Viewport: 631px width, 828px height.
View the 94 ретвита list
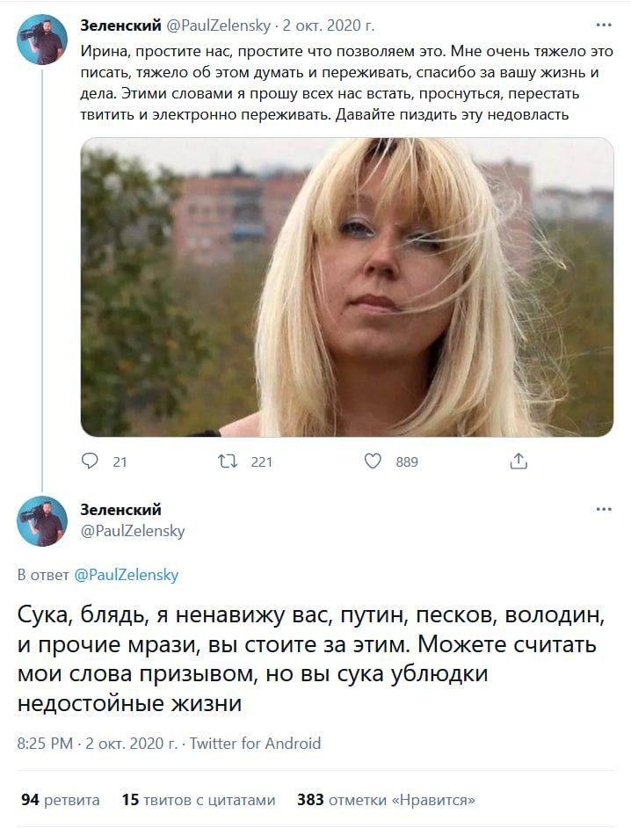(60, 800)
